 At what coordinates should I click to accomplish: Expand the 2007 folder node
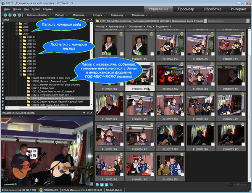coord(17,24)
